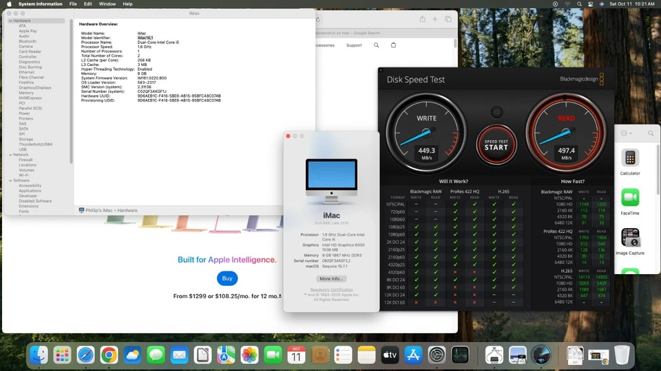Image resolution: width=661 pixels, height=371 pixels.
Task: Open App Store from the Dock
Action: point(413,355)
